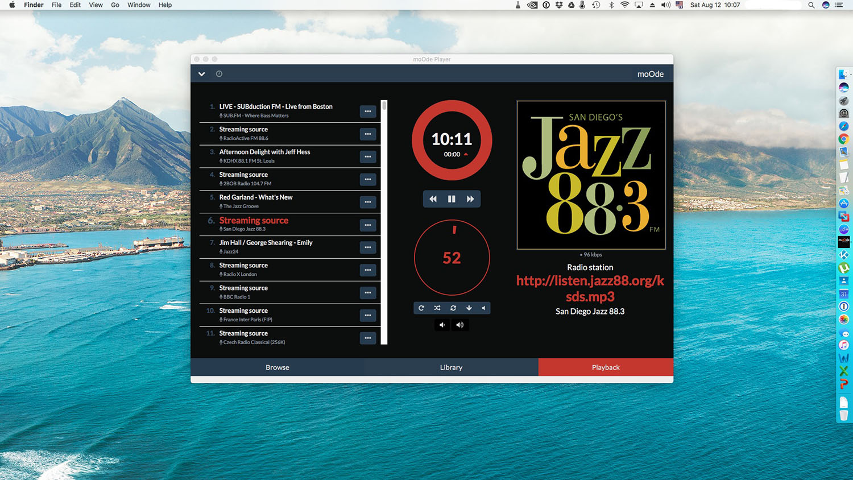853x480 pixels.
Task: Play Red Garland - What's New
Action: (256, 197)
